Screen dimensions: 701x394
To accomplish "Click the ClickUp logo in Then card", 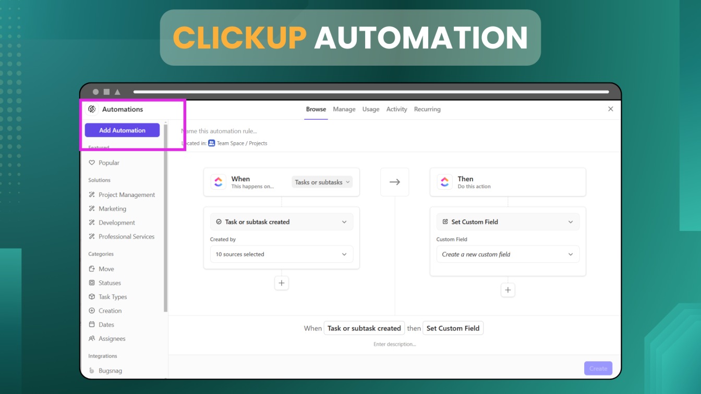I will point(444,182).
